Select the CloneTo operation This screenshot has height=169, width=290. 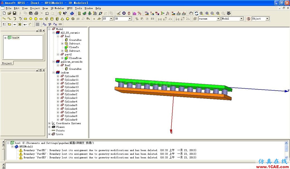pyautogui.click(x=74, y=47)
